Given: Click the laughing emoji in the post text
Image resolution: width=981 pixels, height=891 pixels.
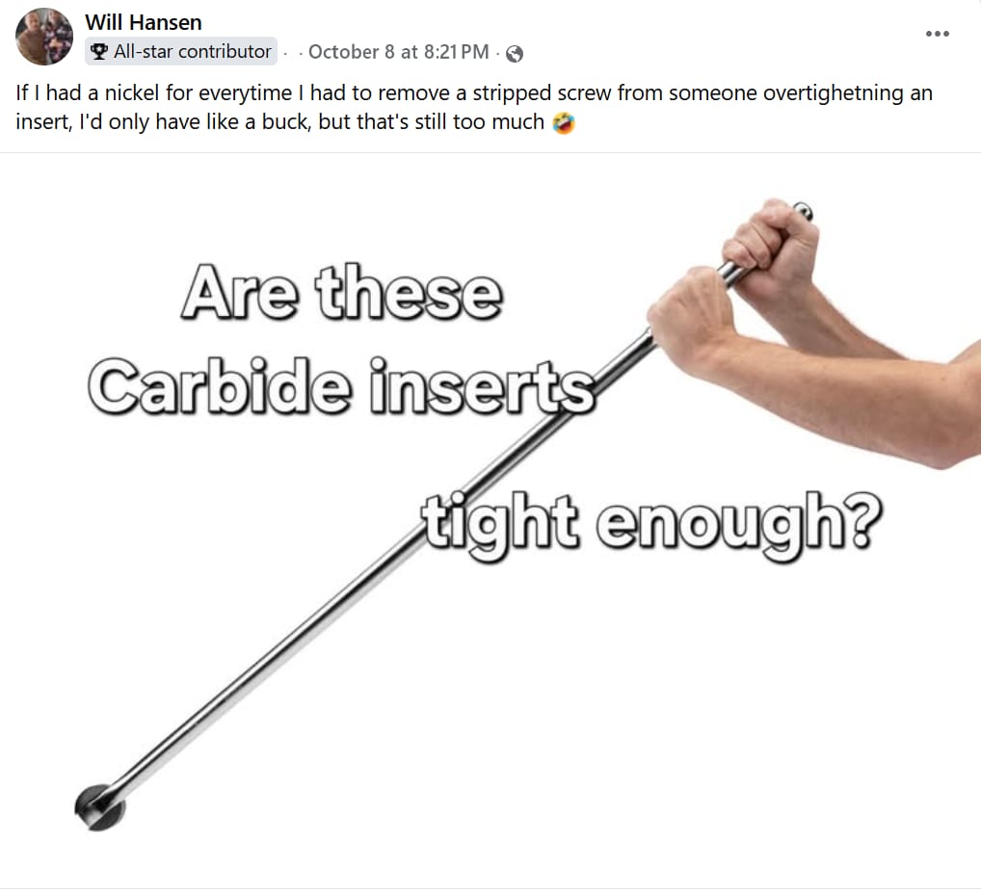Looking at the screenshot, I should (x=563, y=123).
